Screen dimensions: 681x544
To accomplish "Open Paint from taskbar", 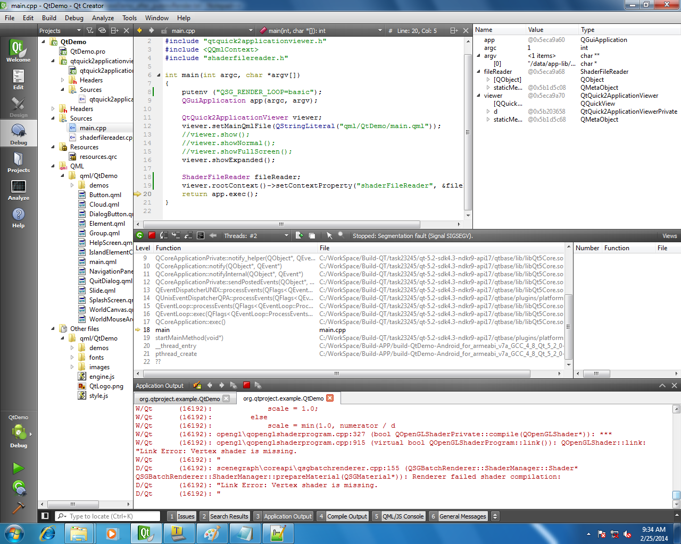I will [212, 533].
